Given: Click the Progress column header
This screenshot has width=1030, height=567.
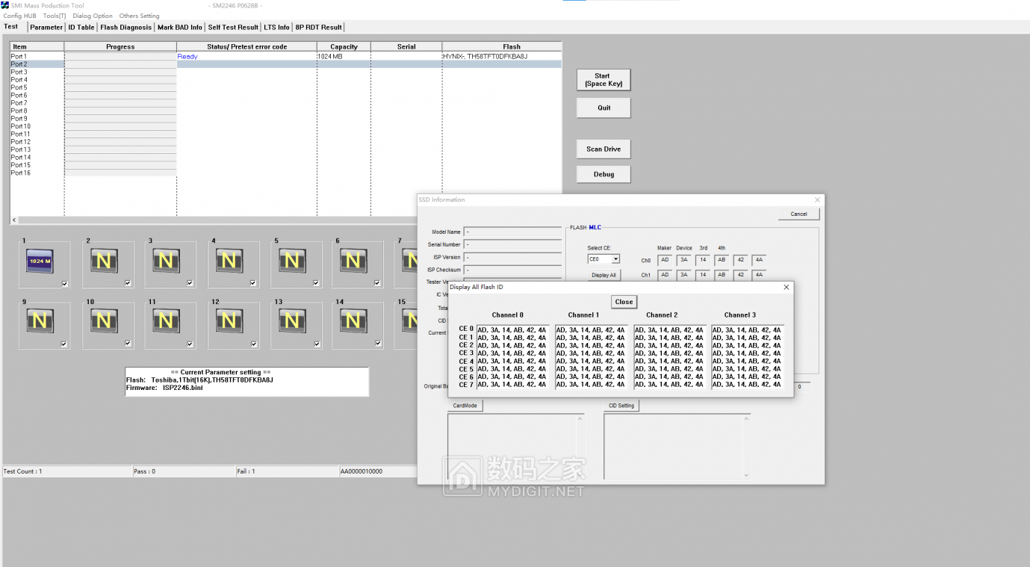Looking at the screenshot, I should [x=120, y=46].
